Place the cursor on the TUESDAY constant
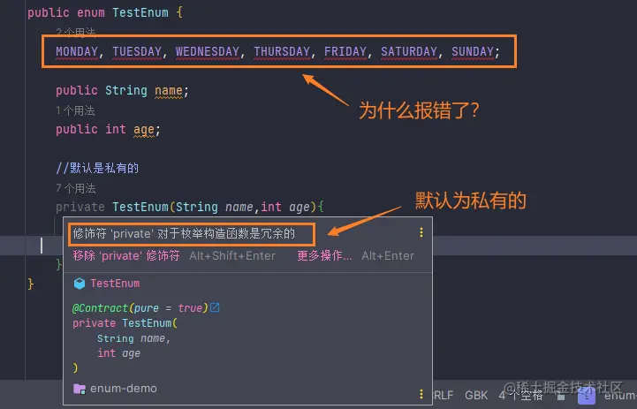Viewport: 637px width, 409px height. coord(137,51)
